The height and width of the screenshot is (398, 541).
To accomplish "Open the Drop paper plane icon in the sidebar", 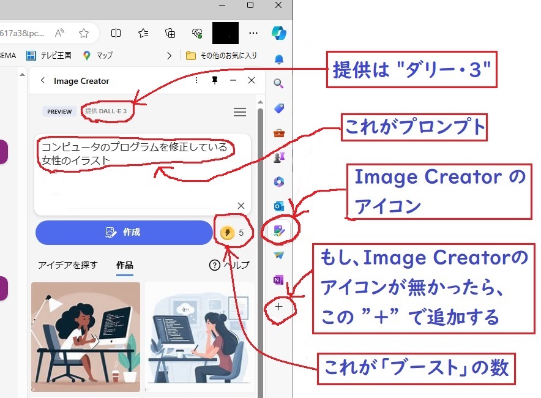I will click(x=279, y=255).
